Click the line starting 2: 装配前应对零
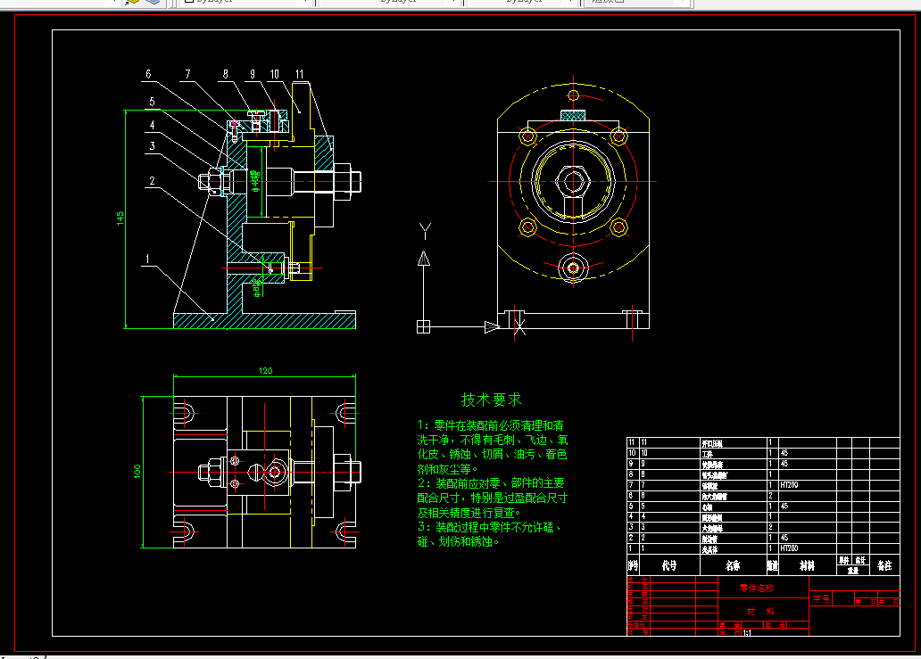 click(491, 483)
